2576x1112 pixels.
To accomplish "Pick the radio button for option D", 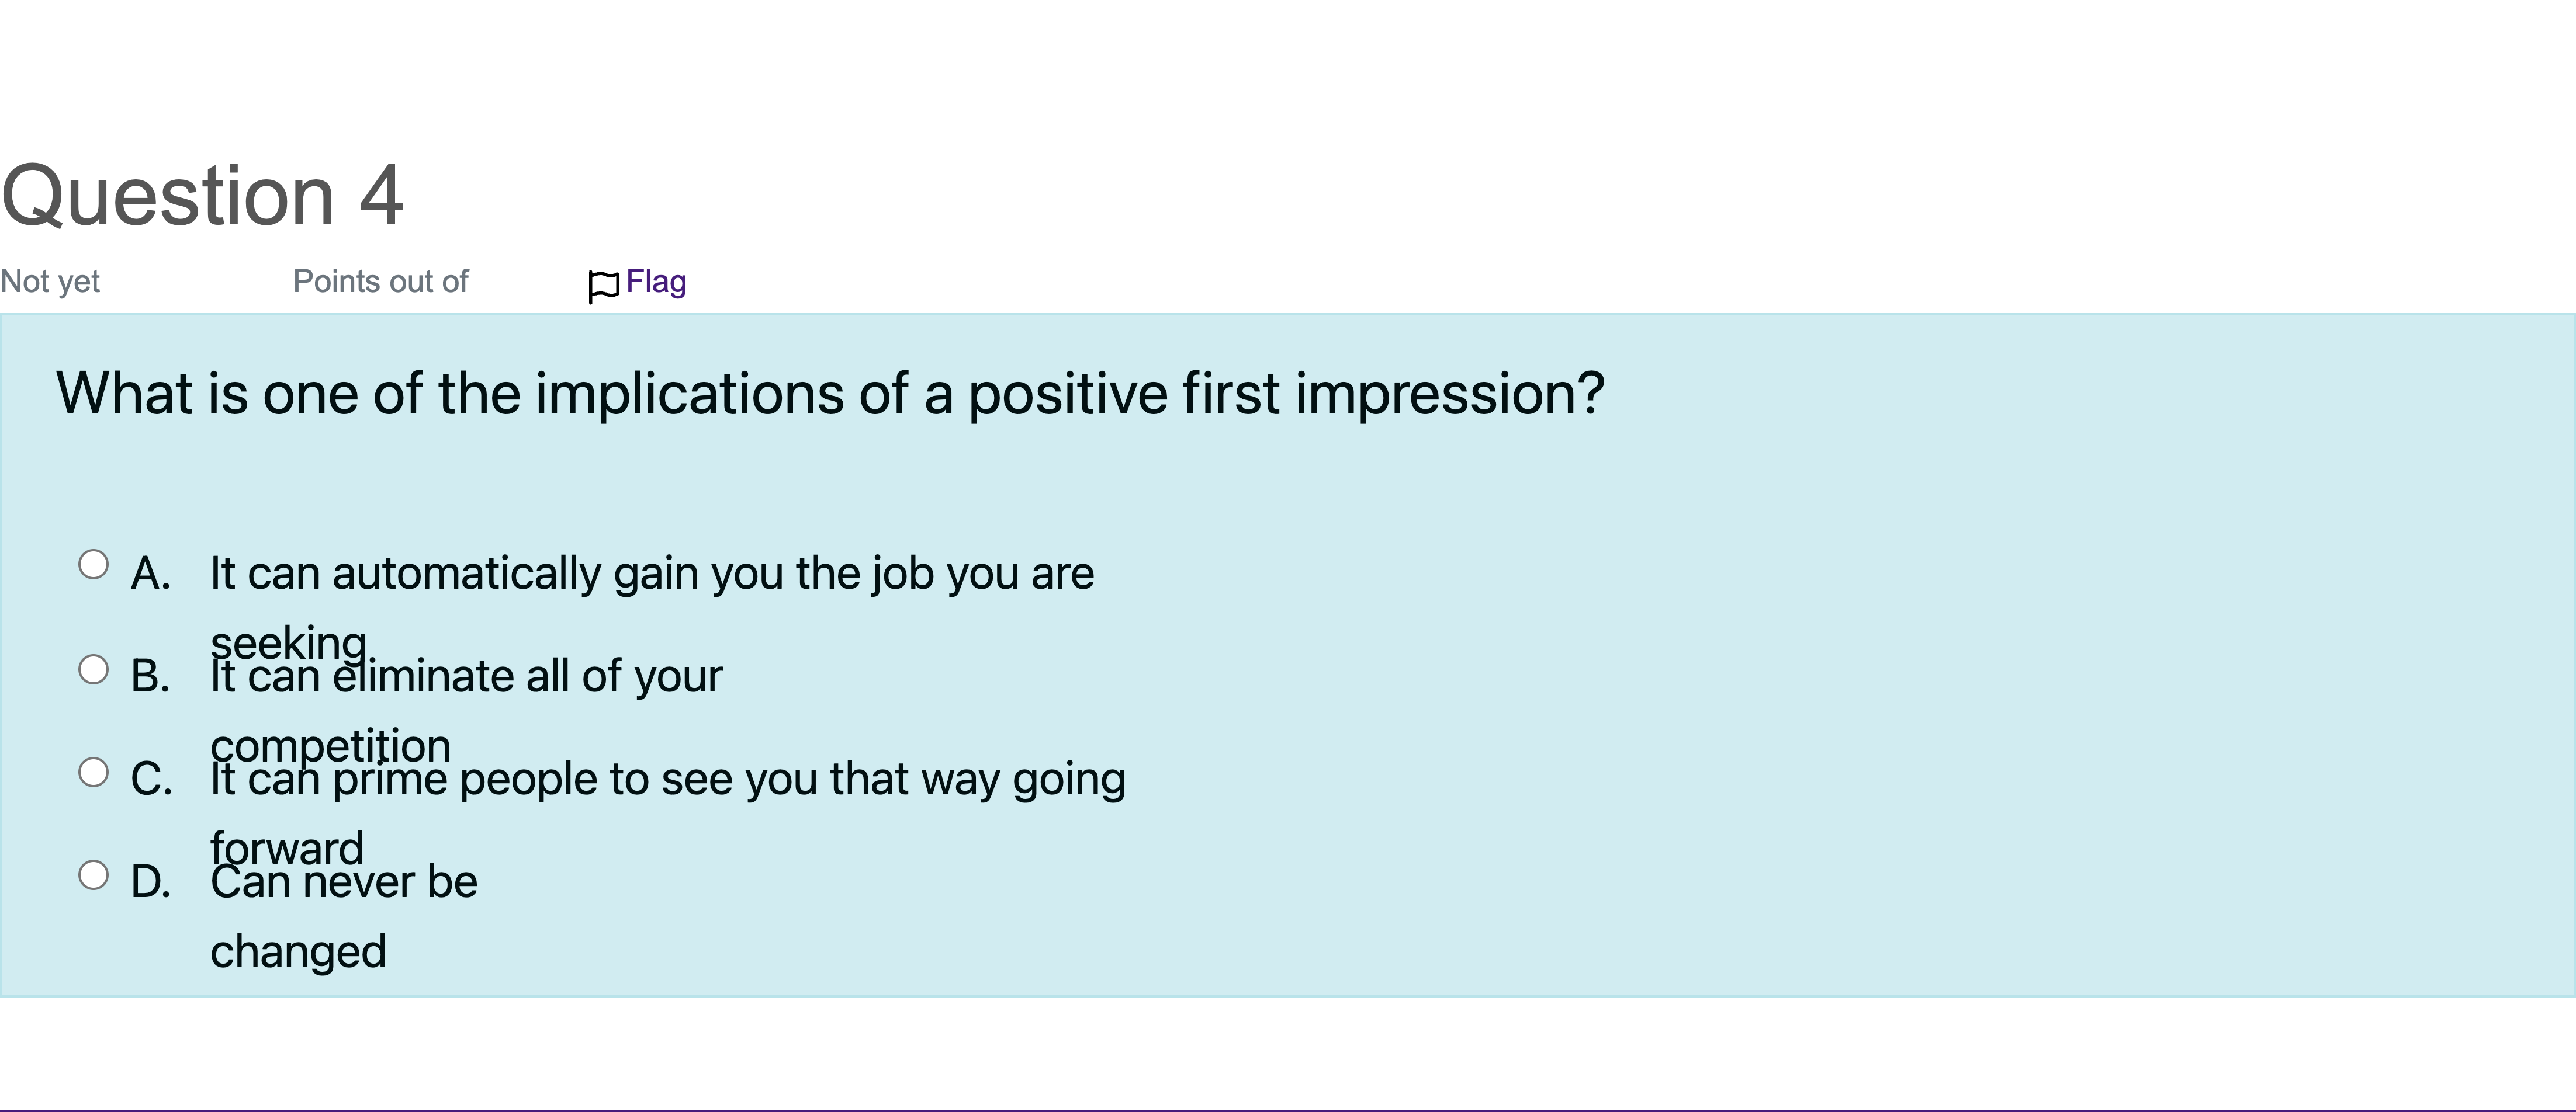I will pyautogui.click(x=93, y=875).
